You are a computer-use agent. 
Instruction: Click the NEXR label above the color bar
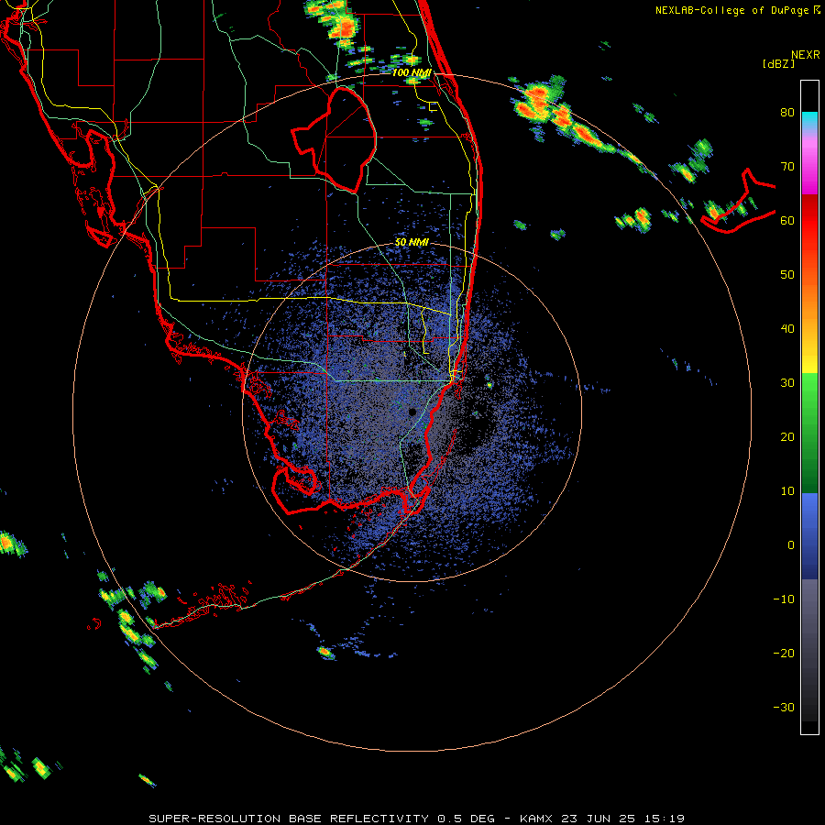(805, 55)
